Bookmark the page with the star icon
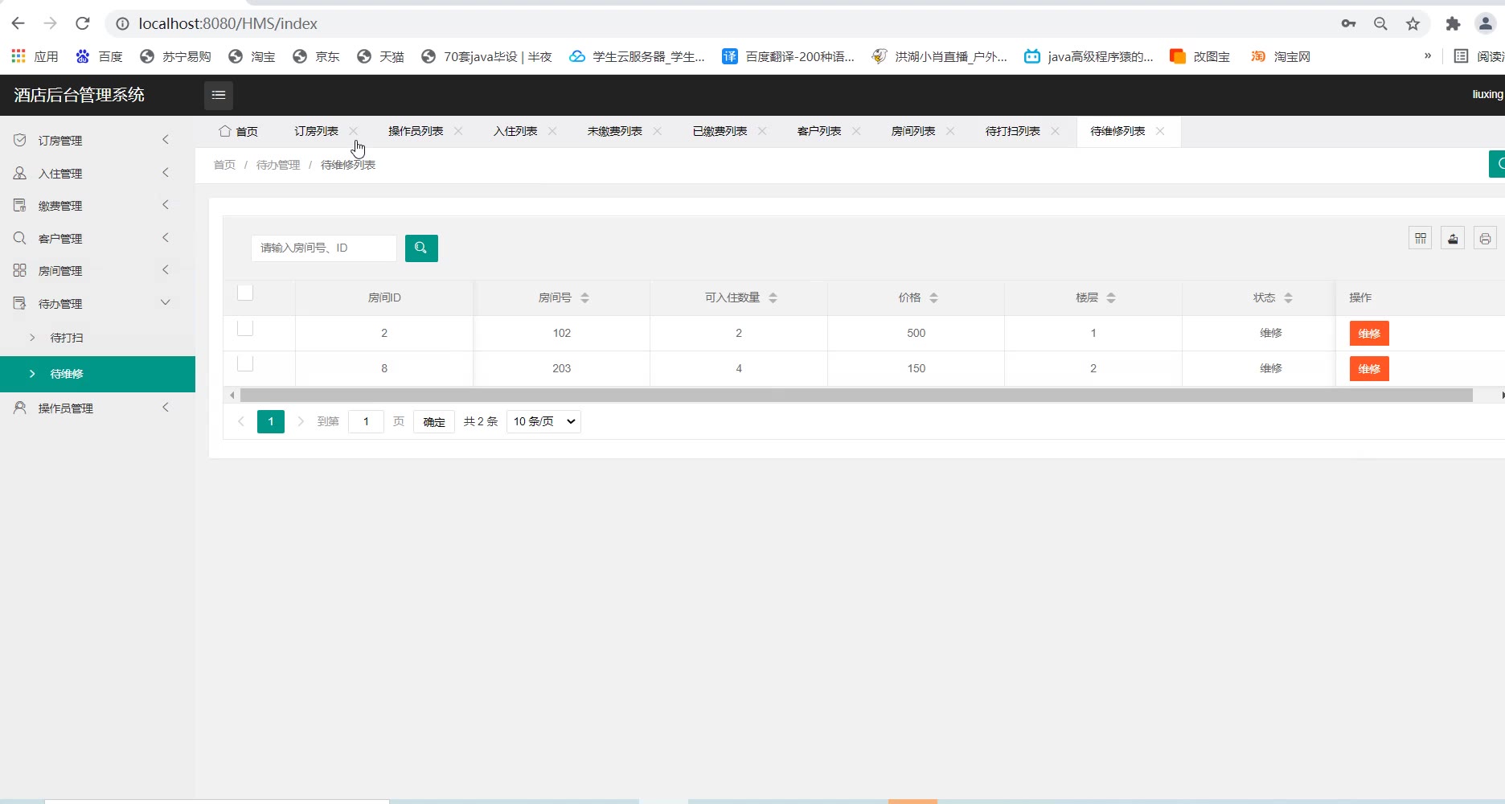The height and width of the screenshot is (804, 1505). click(1413, 23)
